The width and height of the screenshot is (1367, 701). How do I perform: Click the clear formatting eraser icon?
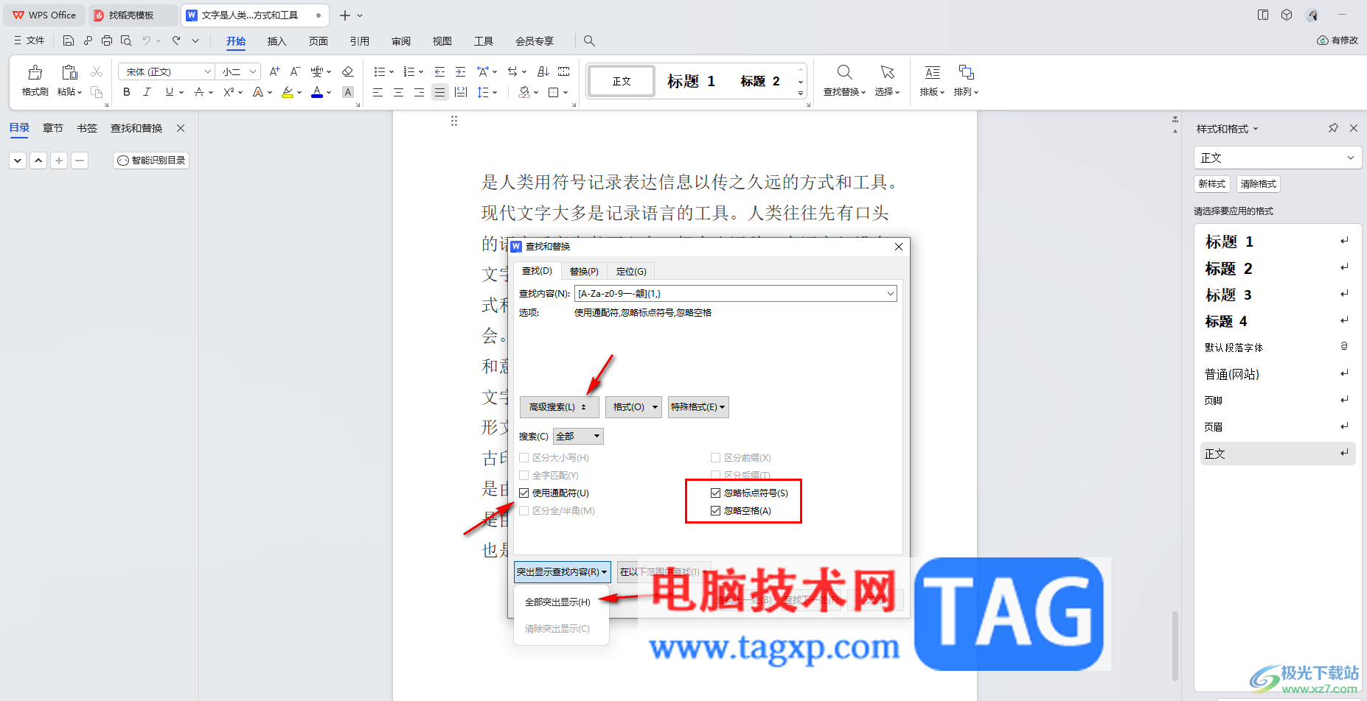click(x=348, y=71)
